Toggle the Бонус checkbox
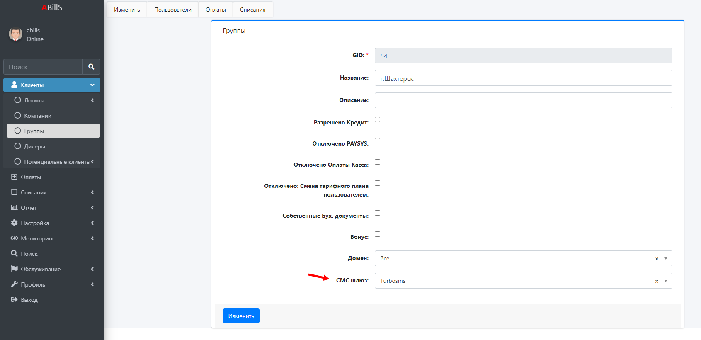 click(377, 234)
